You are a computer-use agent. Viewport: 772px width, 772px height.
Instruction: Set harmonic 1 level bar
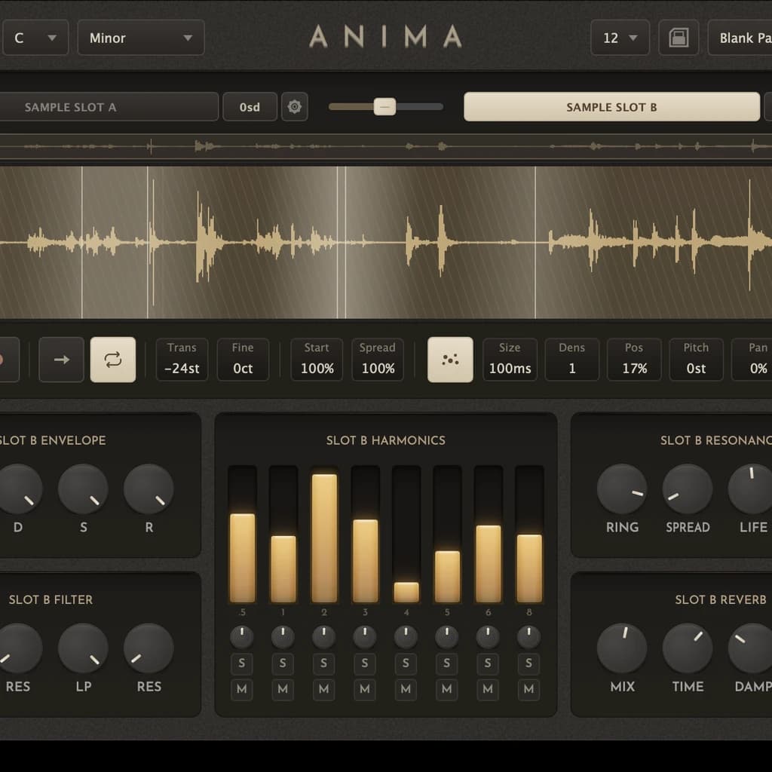[x=283, y=535]
